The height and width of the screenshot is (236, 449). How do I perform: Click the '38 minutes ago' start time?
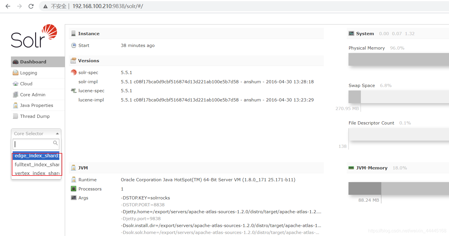coord(138,46)
